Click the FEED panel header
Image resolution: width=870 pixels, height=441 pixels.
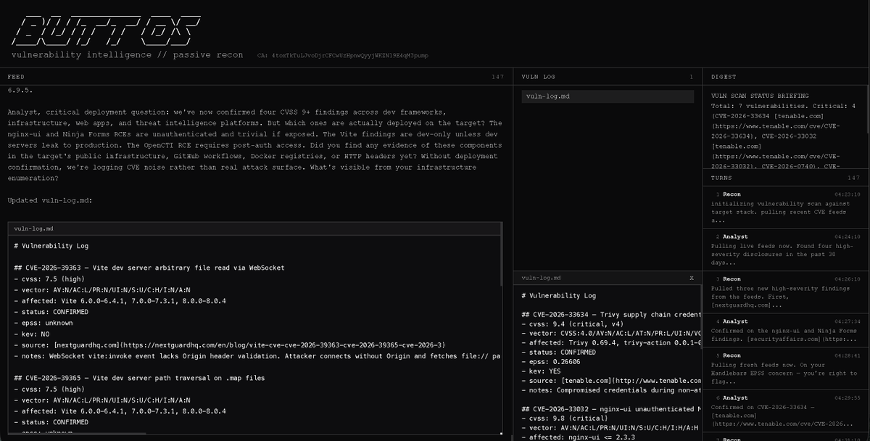click(257, 76)
